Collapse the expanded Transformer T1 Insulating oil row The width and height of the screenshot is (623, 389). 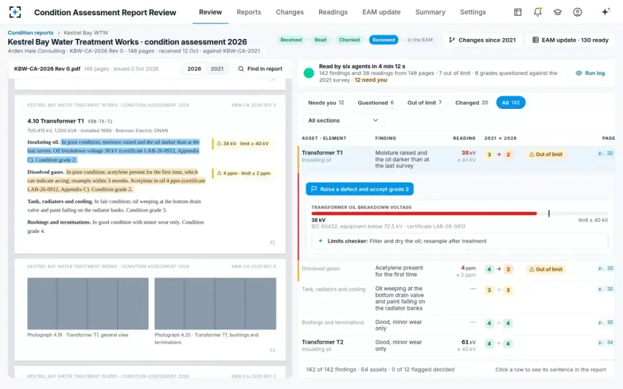tap(456, 159)
